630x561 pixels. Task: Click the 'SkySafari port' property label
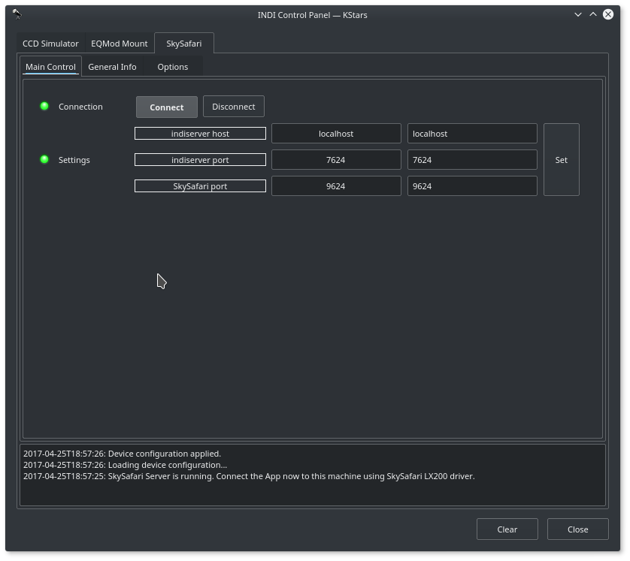(x=200, y=185)
